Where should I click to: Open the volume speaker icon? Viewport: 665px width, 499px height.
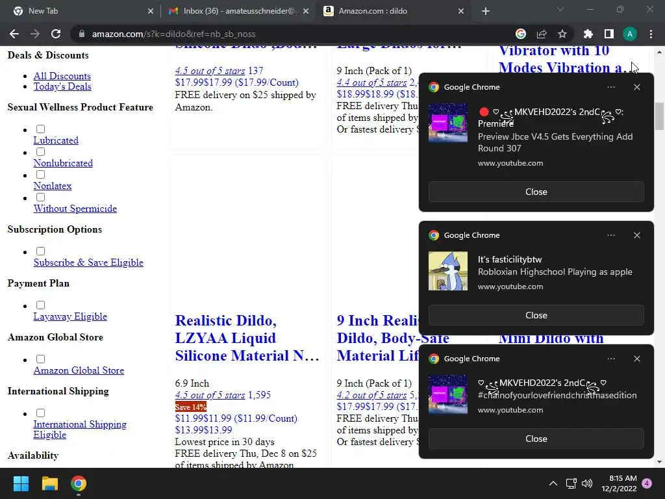point(587,483)
